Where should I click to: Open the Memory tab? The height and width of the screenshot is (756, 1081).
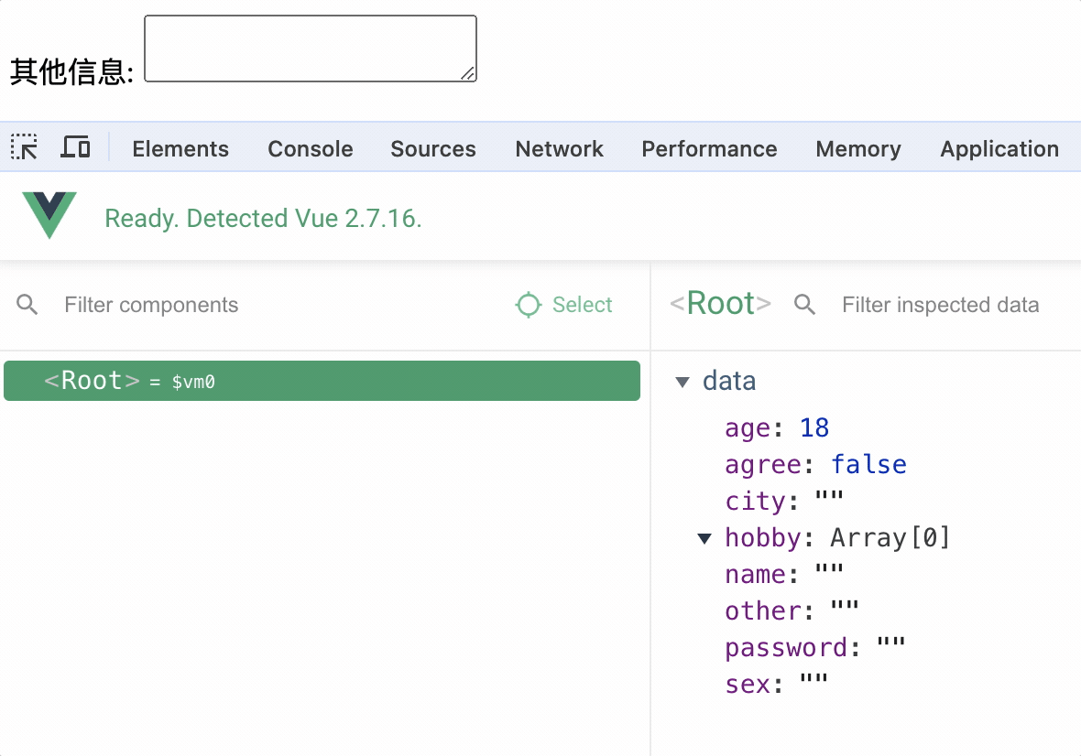point(858,149)
